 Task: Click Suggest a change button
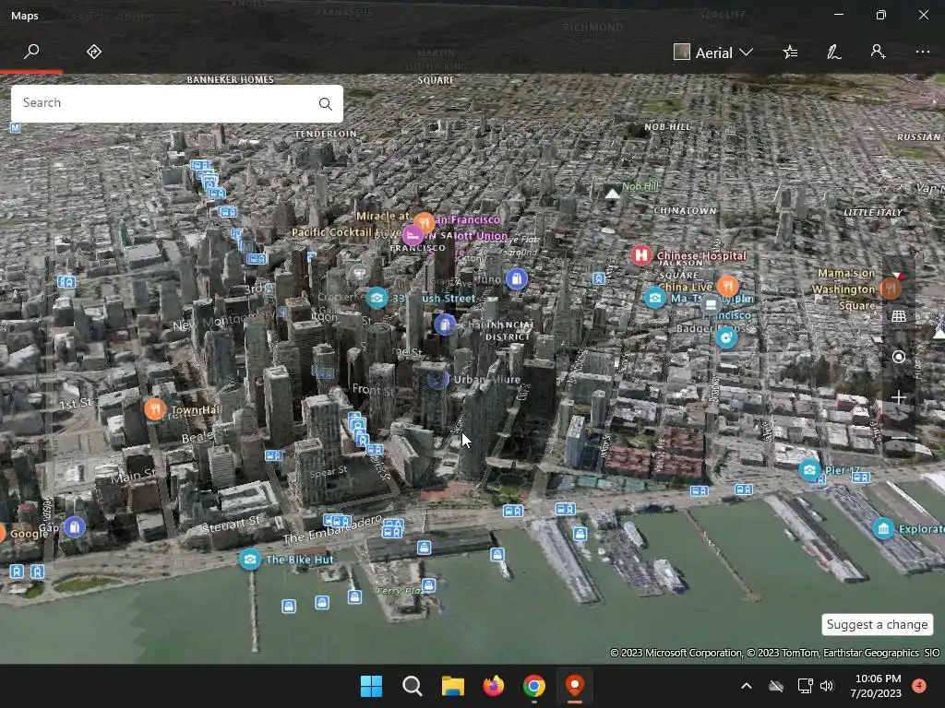pos(877,624)
